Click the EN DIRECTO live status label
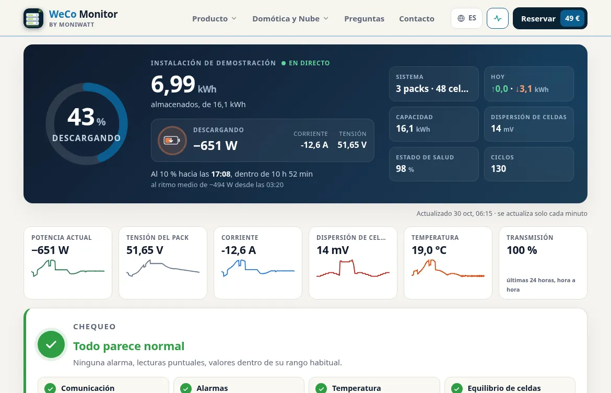Viewport: 611px width, 393px height. 306,63
